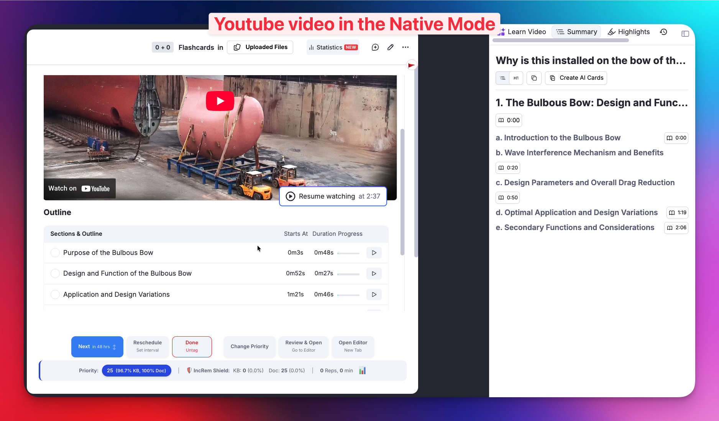Click the red flag marker icon
Image resolution: width=719 pixels, height=421 pixels.
412,65
